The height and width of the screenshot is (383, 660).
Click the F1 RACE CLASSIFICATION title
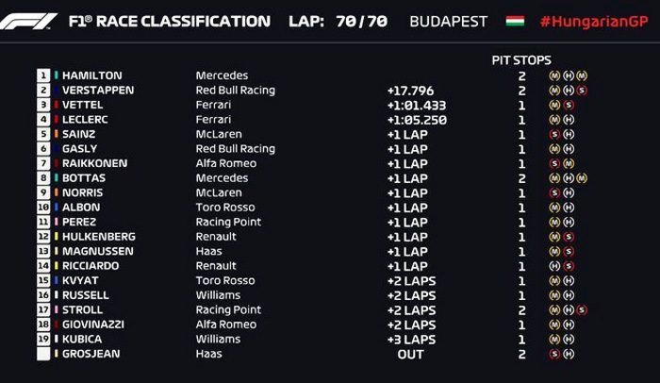pyautogui.click(x=169, y=21)
